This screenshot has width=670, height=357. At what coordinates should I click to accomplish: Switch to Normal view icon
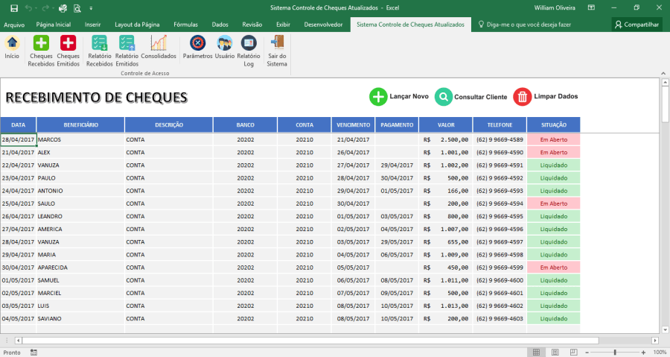(x=536, y=353)
